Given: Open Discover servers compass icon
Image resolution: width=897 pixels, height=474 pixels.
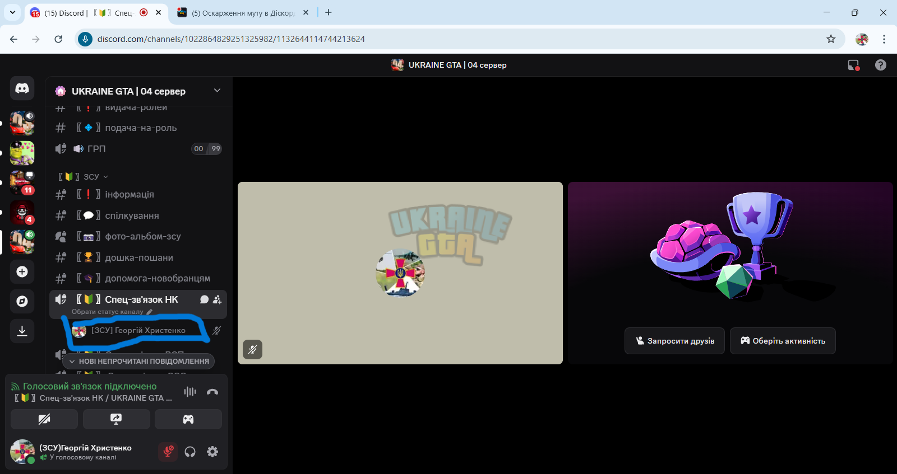Looking at the screenshot, I should (22, 302).
